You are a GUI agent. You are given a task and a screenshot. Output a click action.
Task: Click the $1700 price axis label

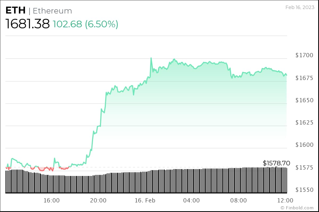click(304, 55)
